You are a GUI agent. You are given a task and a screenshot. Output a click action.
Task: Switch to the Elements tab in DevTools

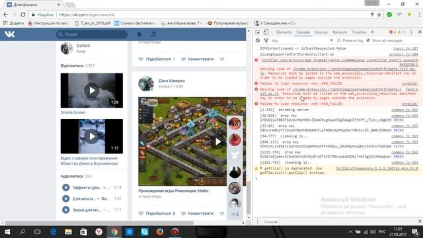[x=284, y=32]
